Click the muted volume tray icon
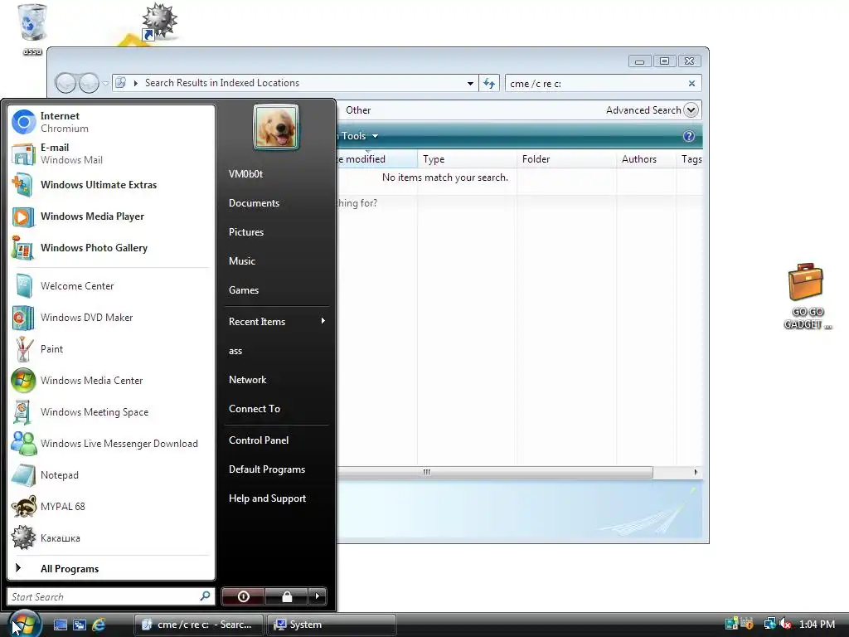 pos(786,624)
